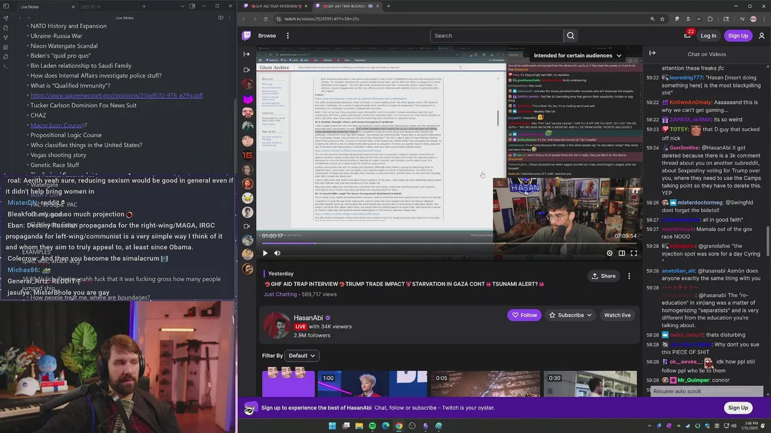Open the clip thumbnail labeled 0:30

pyautogui.click(x=590, y=384)
